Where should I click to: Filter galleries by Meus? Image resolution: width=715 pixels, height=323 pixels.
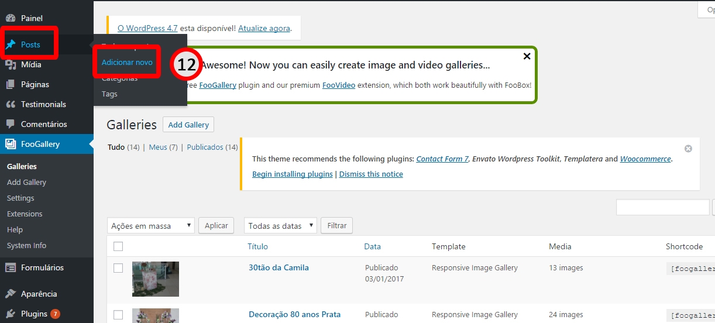158,147
